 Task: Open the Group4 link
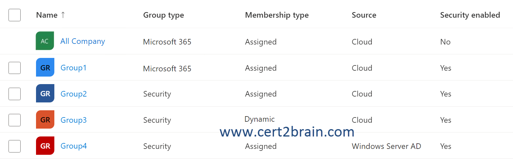tap(74, 146)
